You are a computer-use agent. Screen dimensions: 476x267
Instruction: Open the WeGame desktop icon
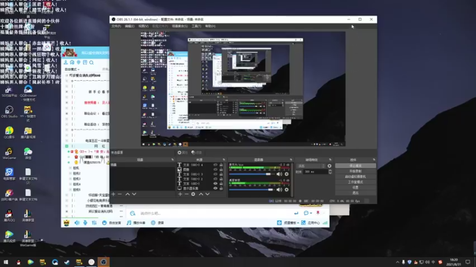(9, 154)
